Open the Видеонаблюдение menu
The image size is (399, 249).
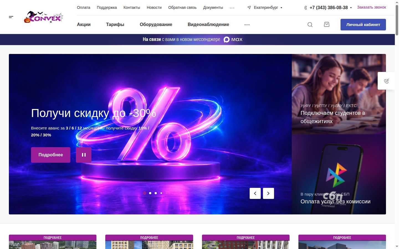(x=208, y=24)
